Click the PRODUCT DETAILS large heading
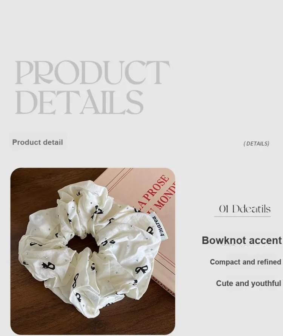Screen dimensions: 283x336 [92, 87]
